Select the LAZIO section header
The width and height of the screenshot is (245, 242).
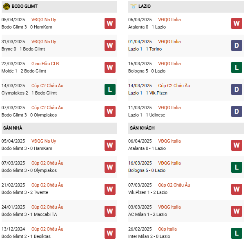(145, 7)
